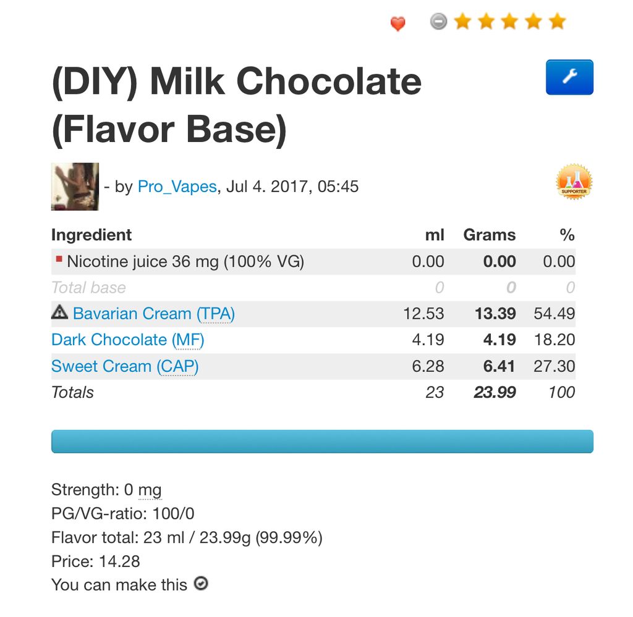
Task: Give five stars using the last star
Action: [x=558, y=22]
